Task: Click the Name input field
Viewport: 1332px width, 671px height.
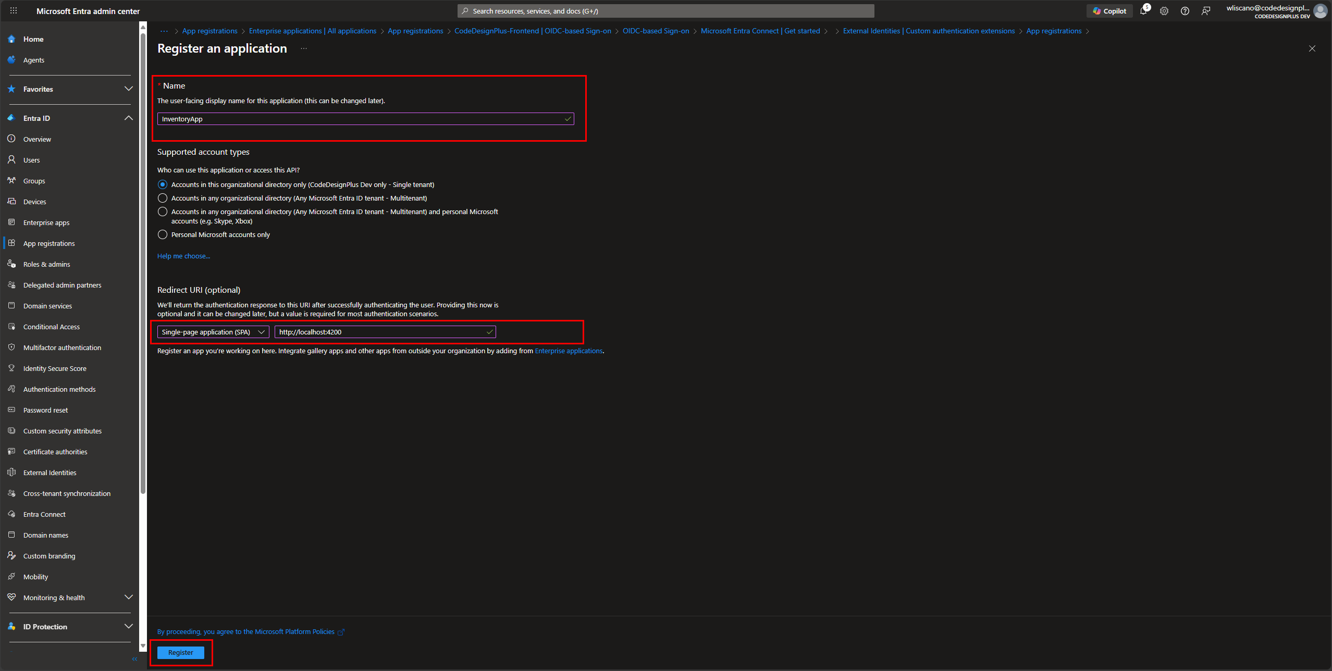Action: pos(365,119)
